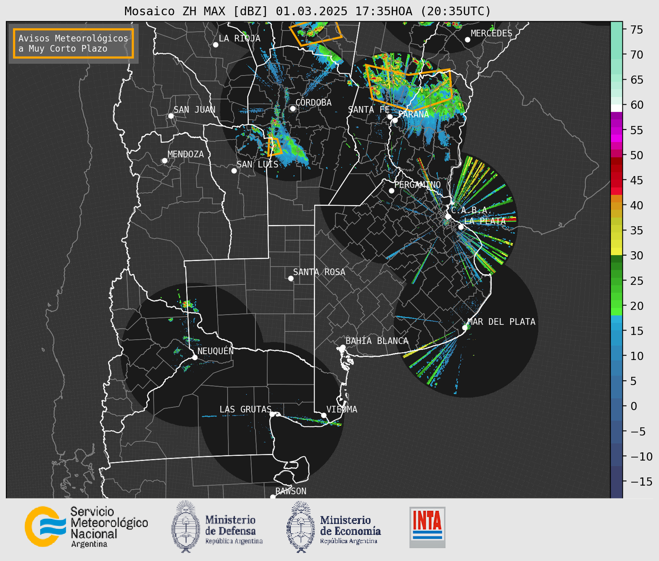Click the MENDOZA label text
Image resolution: width=659 pixels, height=561 pixels.
[x=186, y=154]
